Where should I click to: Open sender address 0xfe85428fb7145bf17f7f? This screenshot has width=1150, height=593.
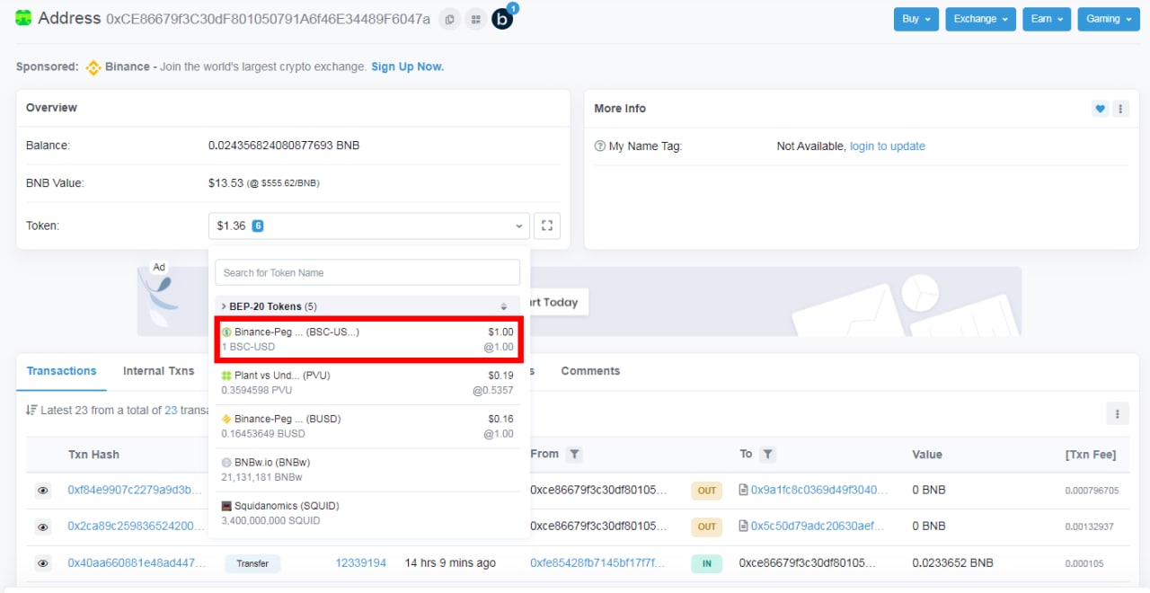(597, 563)
